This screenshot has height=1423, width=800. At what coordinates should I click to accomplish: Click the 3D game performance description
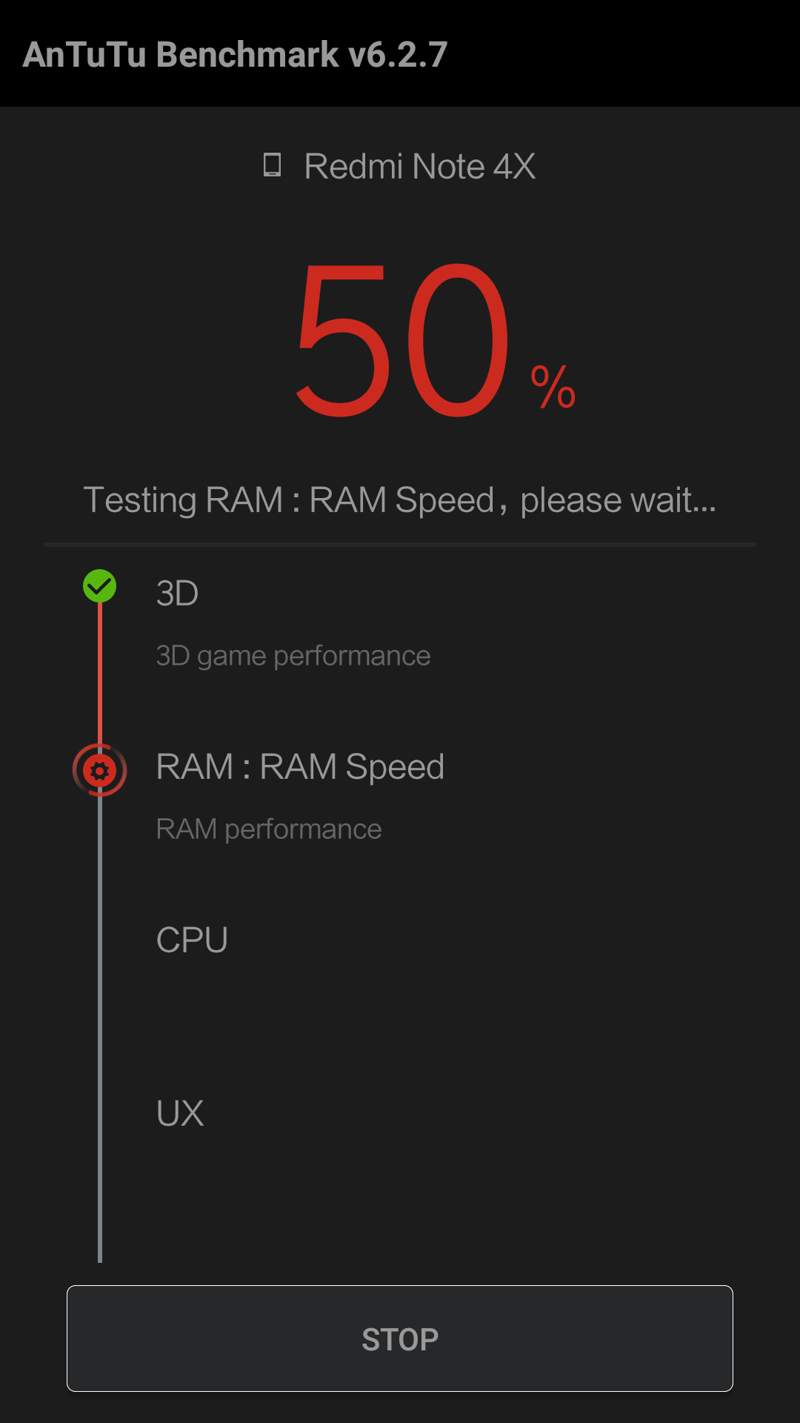293,657
